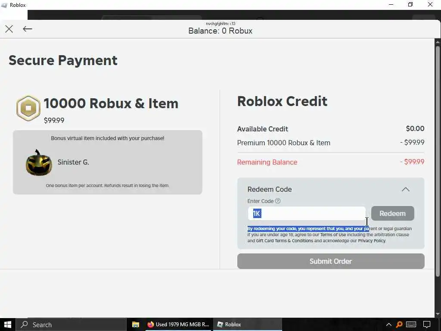The height and width of the screenshot is (331, 441).
Task: Open the Enter Code help question-mark icon
Action: tap(278, 201)
